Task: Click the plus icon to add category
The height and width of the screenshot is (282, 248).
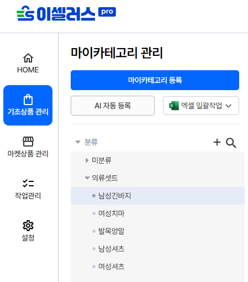Action: (217, 142)
